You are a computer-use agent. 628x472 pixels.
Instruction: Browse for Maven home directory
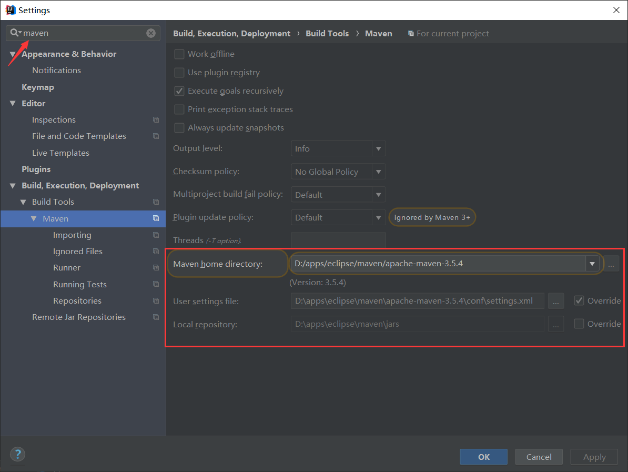(611, 264)
